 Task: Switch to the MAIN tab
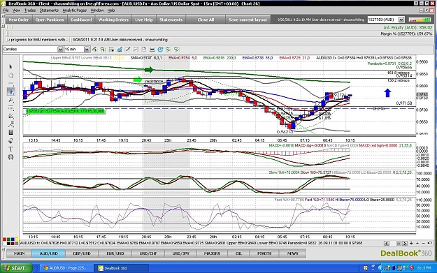pos(20,253)
